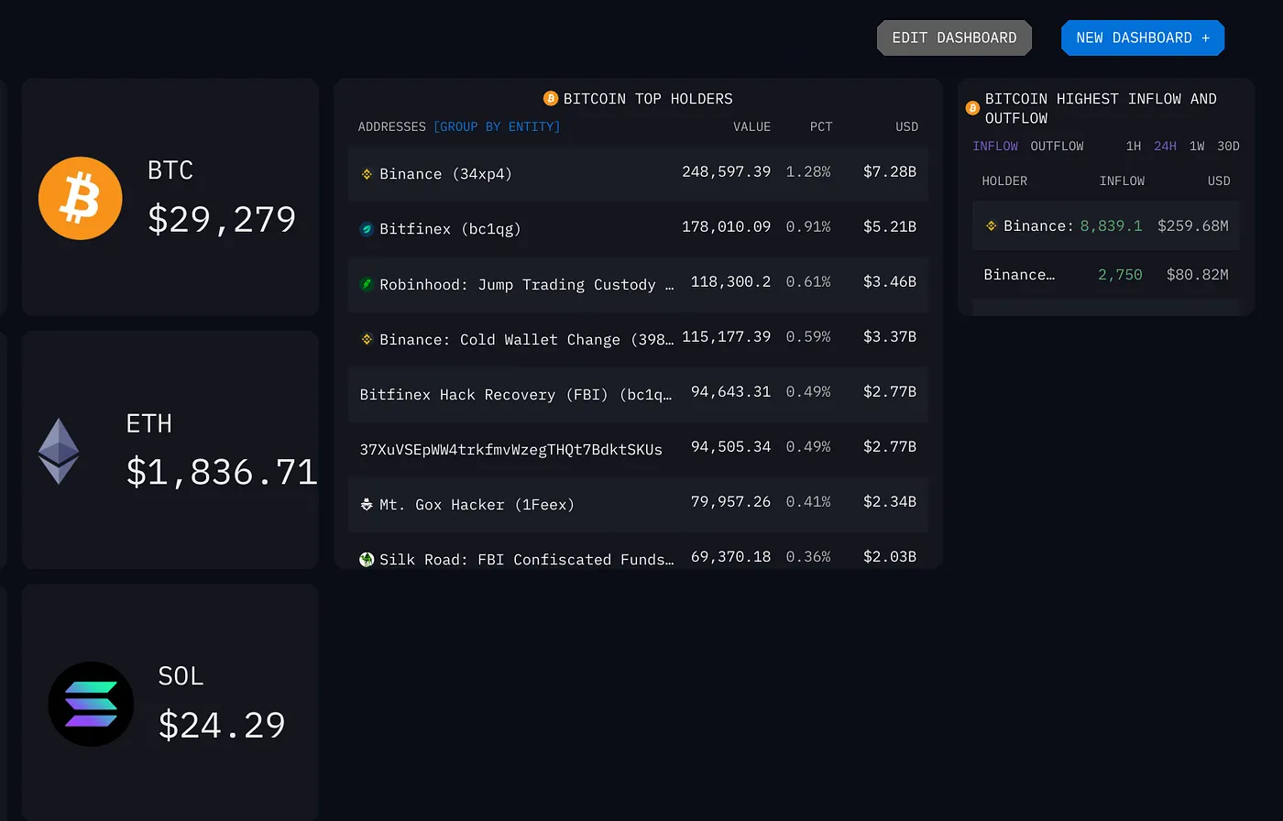The height and width of the screenshot is (821, 1283).
Task: Click Binance icon in inflow holder row
Action: (991, 225)
